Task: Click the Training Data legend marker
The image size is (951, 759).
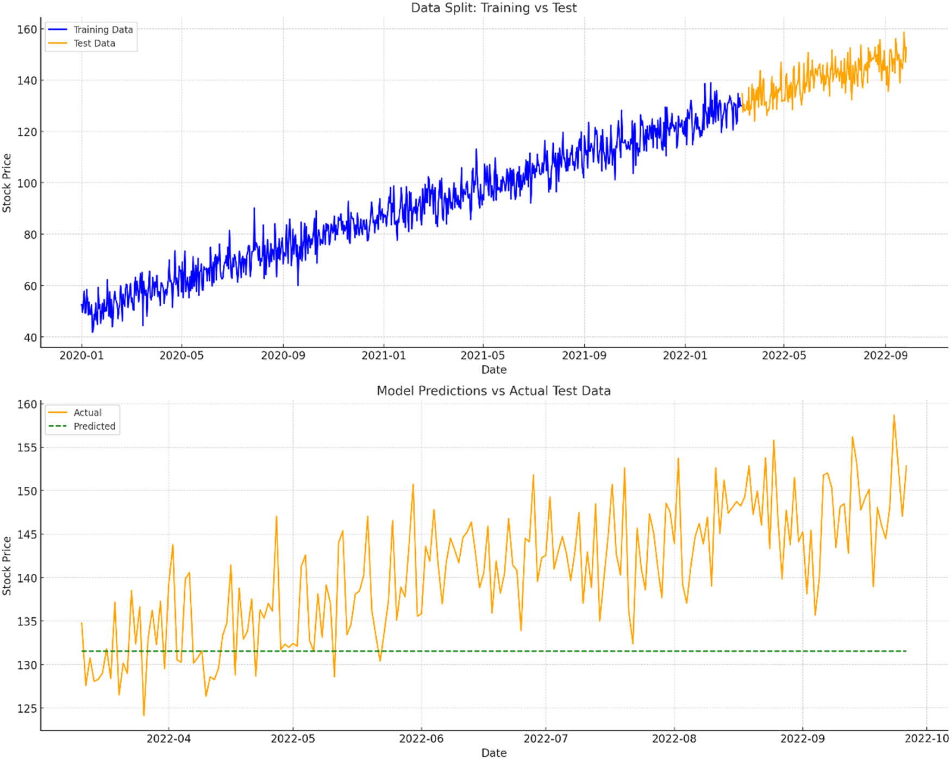Action: [58, 30]
